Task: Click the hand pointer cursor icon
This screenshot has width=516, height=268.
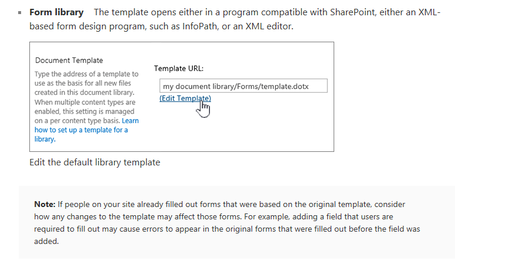Action: 203,108
